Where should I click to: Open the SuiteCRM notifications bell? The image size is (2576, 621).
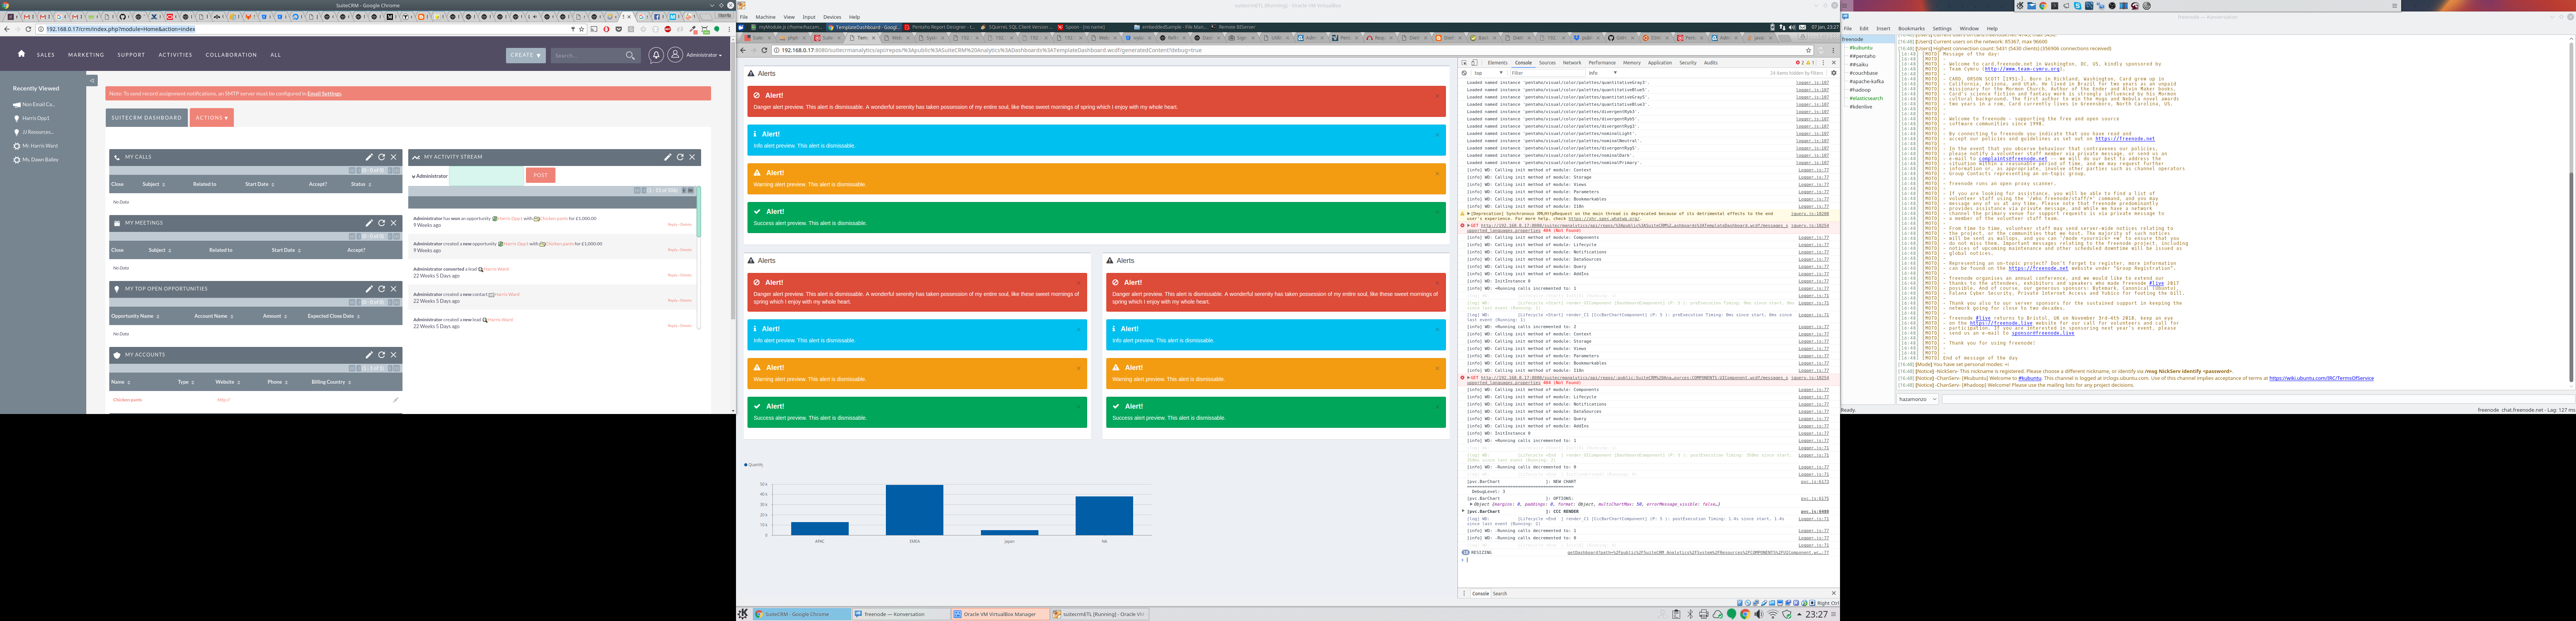click(x=656, y=55)
